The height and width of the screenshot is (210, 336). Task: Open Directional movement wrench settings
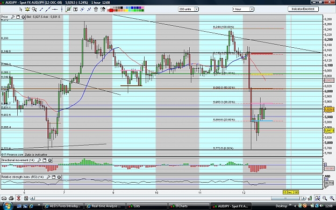click(39, 160)
